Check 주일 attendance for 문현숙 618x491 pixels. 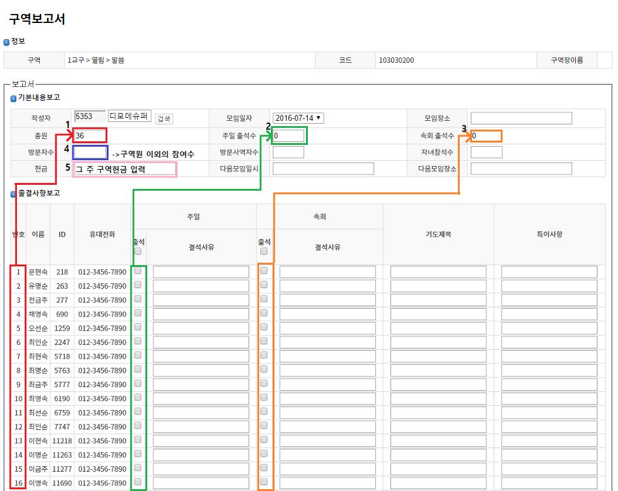click(x=138, y=271)
